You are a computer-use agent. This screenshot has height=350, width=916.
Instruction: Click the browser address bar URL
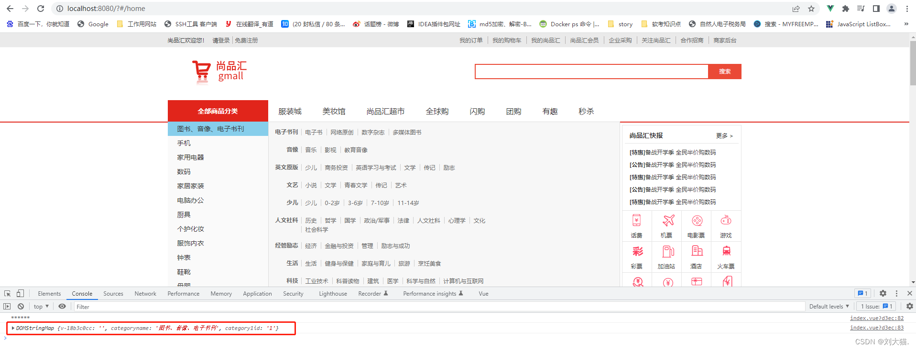coord(106,9)
